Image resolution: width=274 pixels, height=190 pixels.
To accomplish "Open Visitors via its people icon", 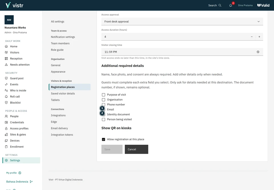I will point(6,52).
